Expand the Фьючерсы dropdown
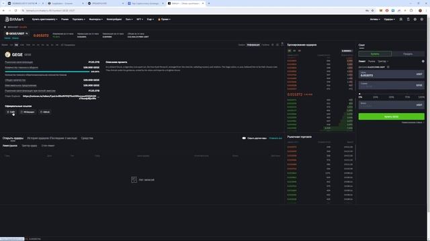The width and height of the screenshot is (430, 241). (x=95, y=19)
